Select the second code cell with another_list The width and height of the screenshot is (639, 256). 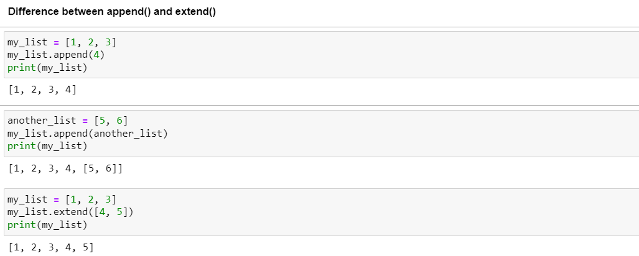(322, 133)
